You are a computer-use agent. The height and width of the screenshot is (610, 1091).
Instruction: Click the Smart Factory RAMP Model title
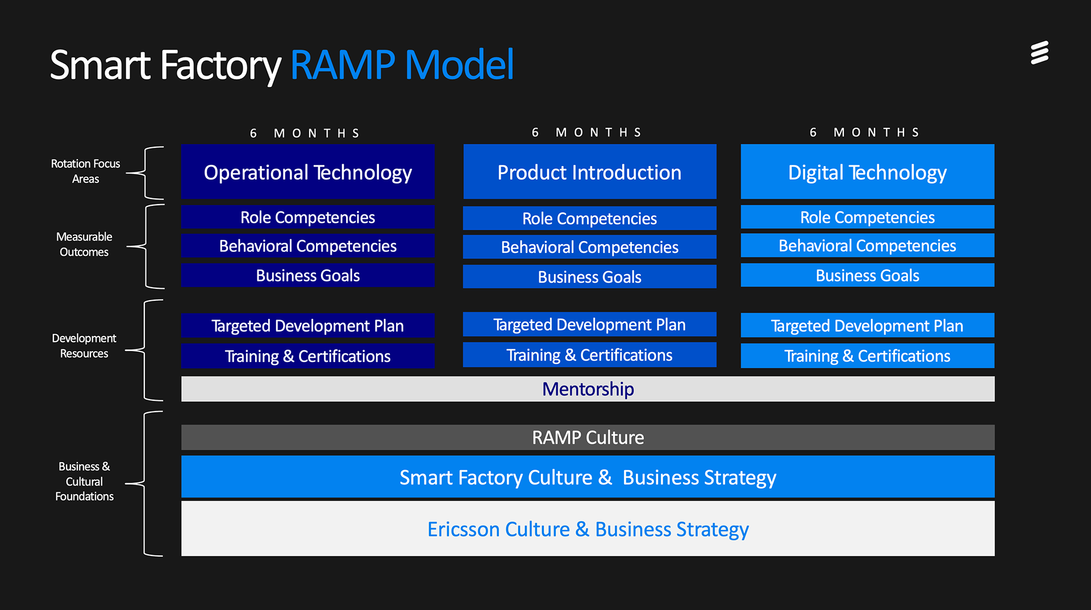pos(282,65)
